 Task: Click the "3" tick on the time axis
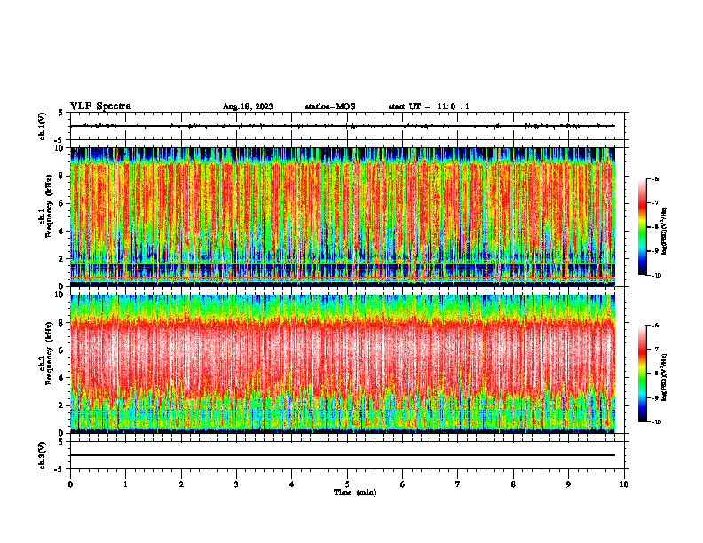[236, 484]
